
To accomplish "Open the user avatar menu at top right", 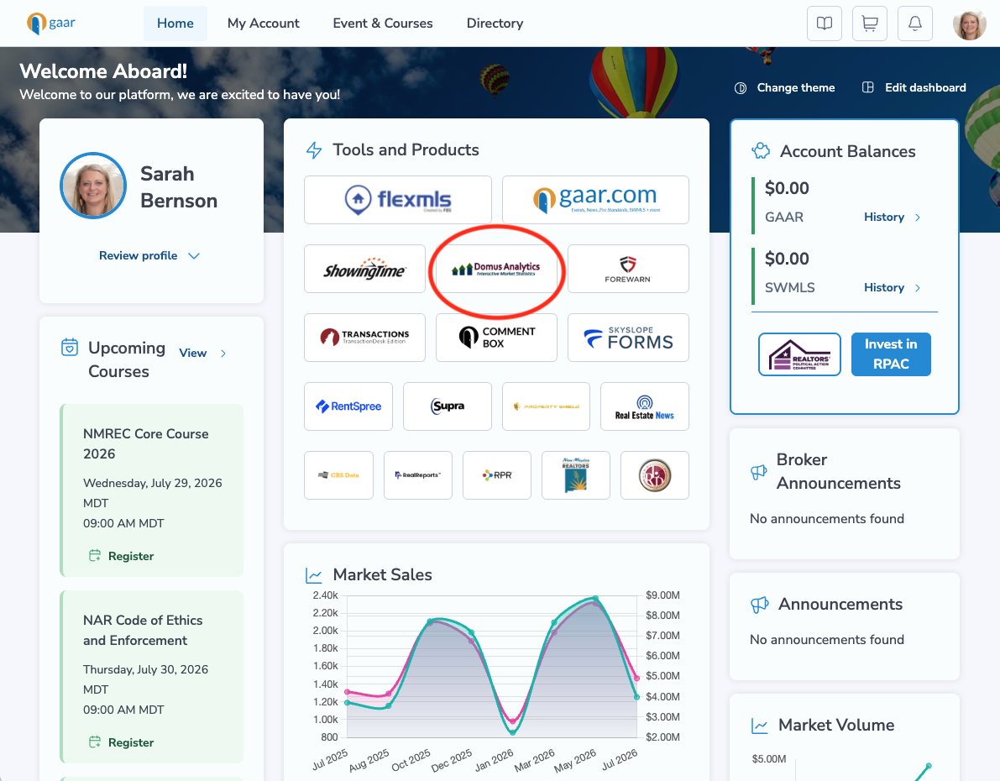I will click(x=969, y=25).
